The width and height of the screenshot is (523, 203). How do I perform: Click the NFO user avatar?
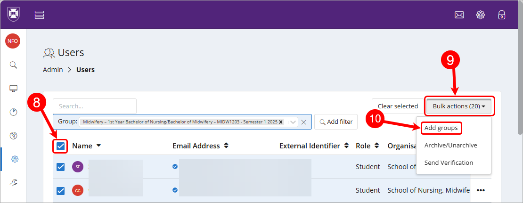coord(13,41)
